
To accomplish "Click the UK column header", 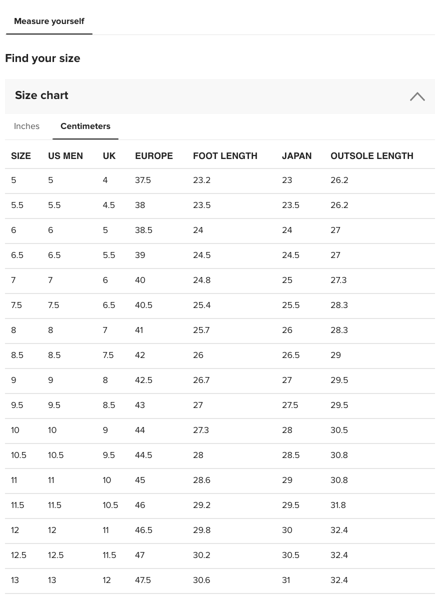I will click(x=109, y=156).
